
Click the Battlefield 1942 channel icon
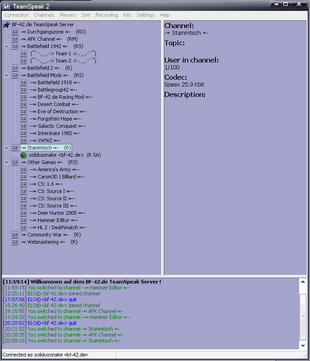[15, 46]
